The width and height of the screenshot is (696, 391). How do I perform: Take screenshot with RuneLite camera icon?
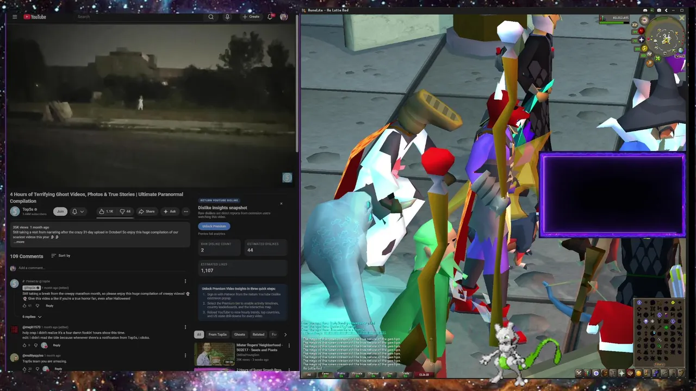click(659, 10)
